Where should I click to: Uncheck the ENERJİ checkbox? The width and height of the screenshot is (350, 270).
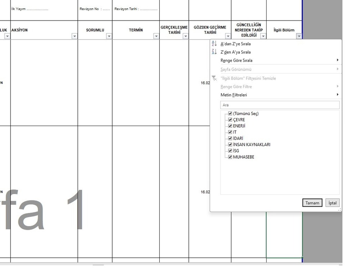click(230, 126)
